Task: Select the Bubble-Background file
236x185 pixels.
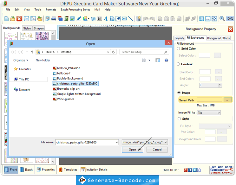Action: [x=68, y=79]
